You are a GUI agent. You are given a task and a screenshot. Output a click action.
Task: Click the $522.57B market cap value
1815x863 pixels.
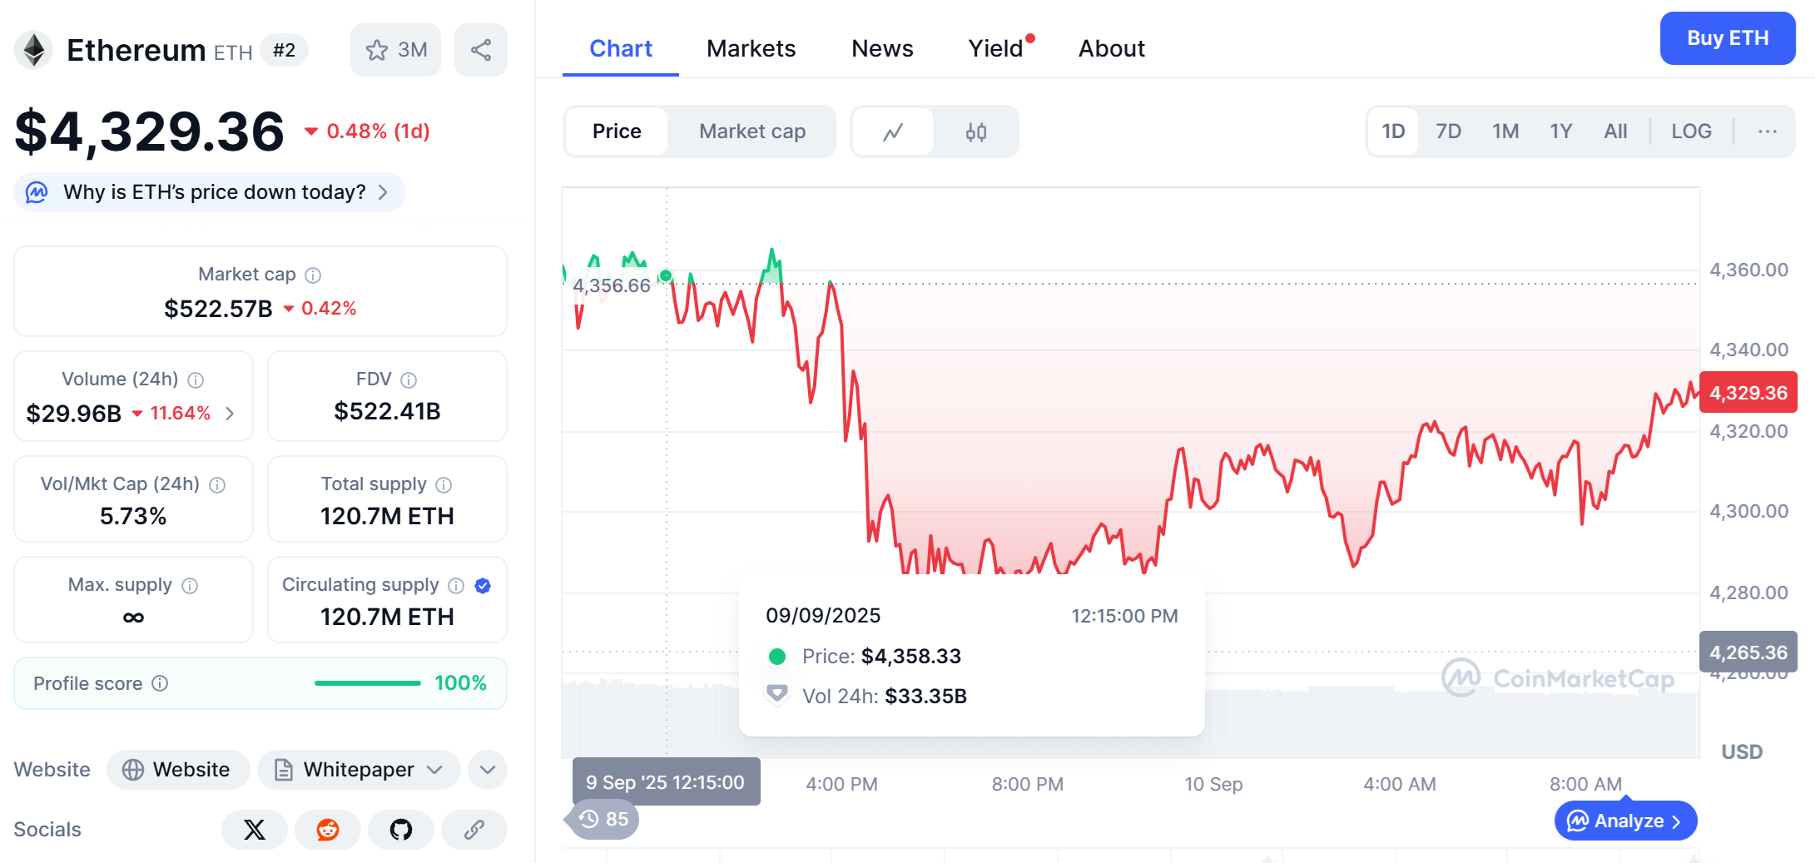click(218, 309)
